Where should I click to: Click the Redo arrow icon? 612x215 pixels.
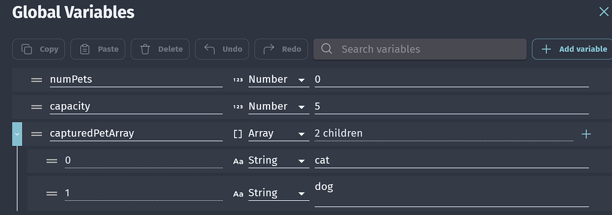click(x=269, y=49)
